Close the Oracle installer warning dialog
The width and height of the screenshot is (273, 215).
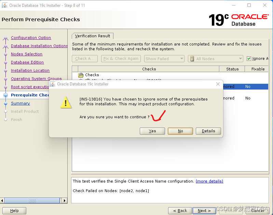218,84
